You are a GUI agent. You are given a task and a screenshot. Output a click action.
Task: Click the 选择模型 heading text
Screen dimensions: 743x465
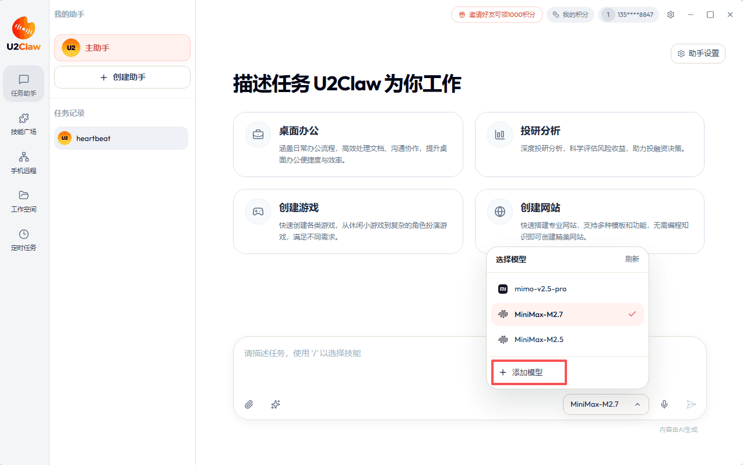click(x=511, y=259)
